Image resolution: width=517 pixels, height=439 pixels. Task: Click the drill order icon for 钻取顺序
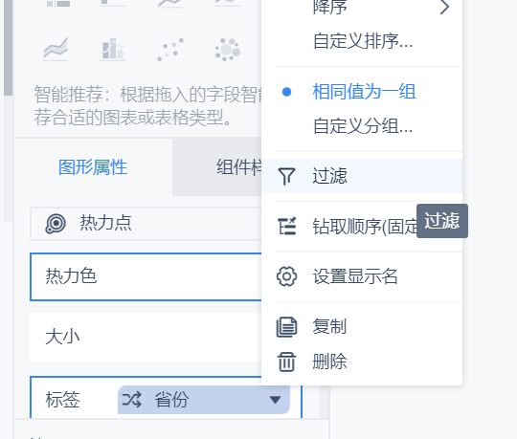click(x=286, y=227)
